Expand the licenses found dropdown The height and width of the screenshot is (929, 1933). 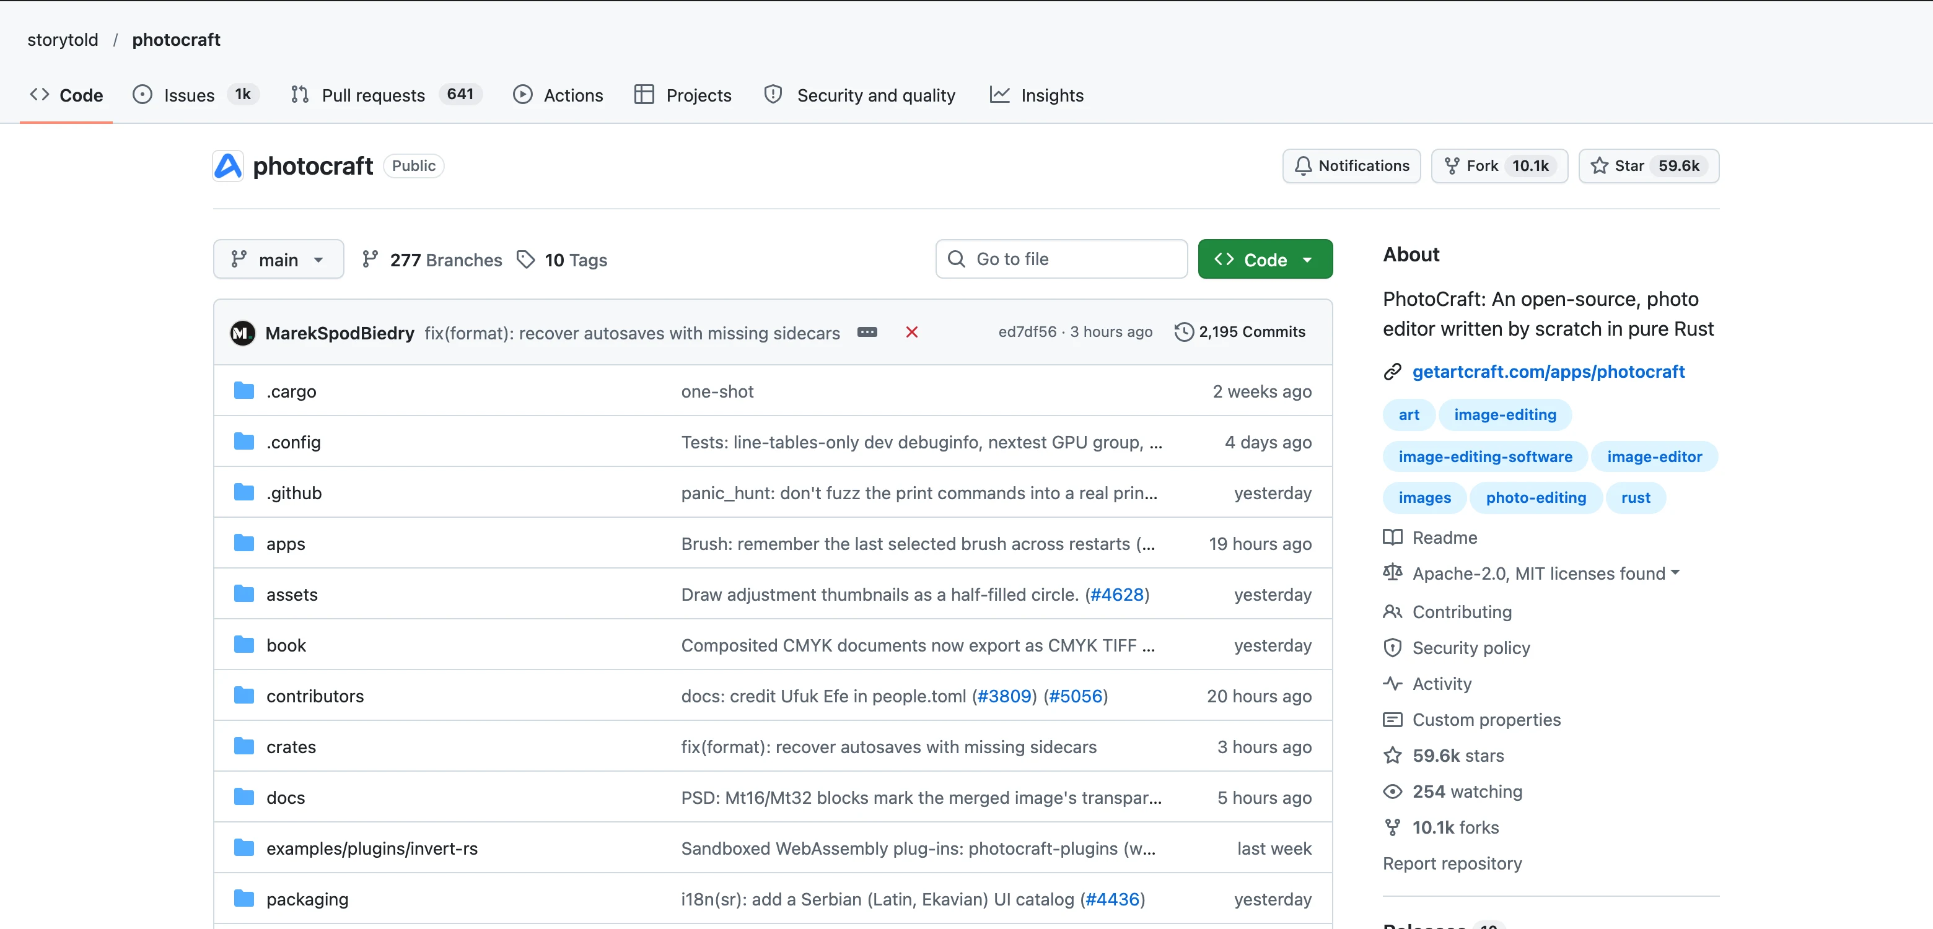click(1676, 574)
